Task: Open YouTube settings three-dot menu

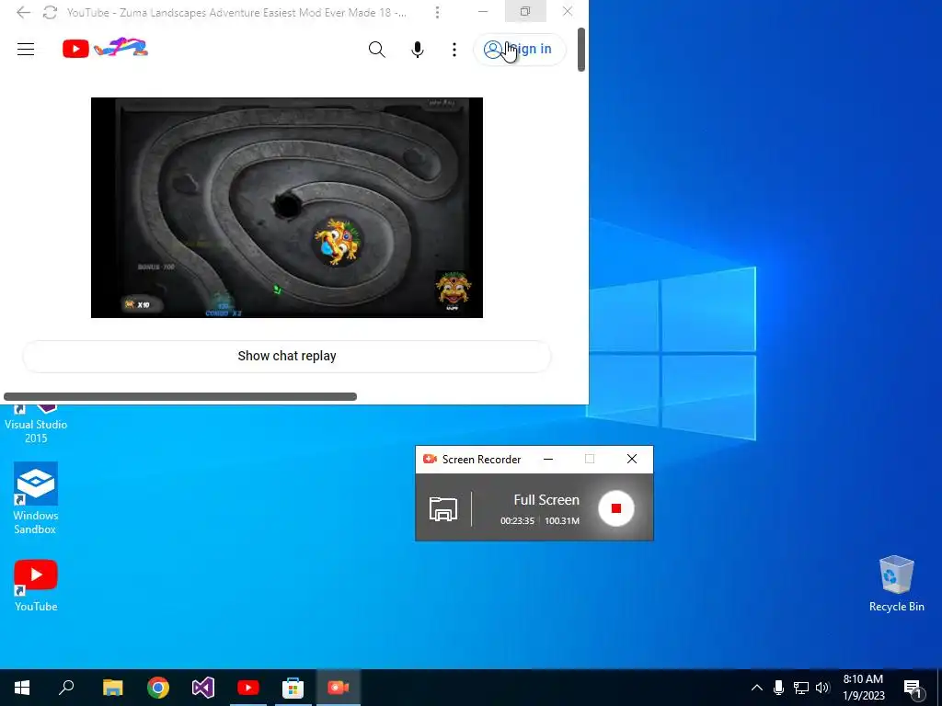Action: click(454, 50)
